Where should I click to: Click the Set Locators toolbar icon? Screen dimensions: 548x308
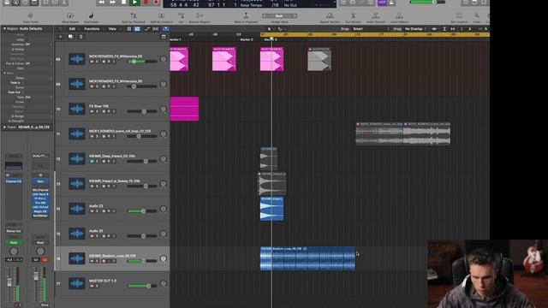click(x=459, y=15)
